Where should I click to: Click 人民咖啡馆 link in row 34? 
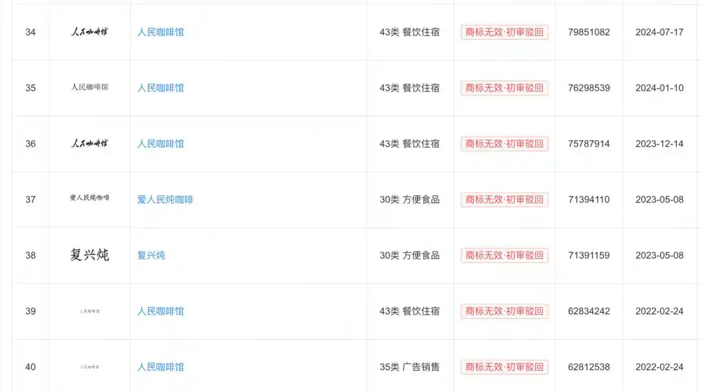pyautogui.click(x=160, y=32)
